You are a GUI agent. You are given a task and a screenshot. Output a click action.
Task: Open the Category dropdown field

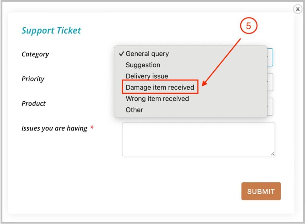click(x=270, y=57)
